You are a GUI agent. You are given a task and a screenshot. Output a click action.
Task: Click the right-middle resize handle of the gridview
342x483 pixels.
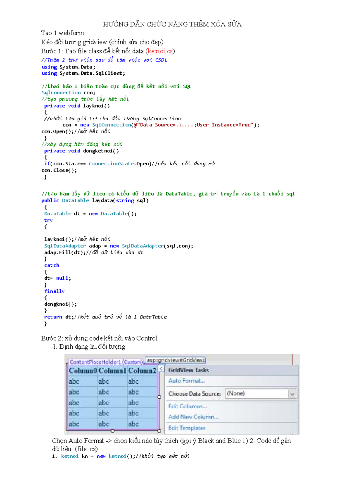click(159, 397)
